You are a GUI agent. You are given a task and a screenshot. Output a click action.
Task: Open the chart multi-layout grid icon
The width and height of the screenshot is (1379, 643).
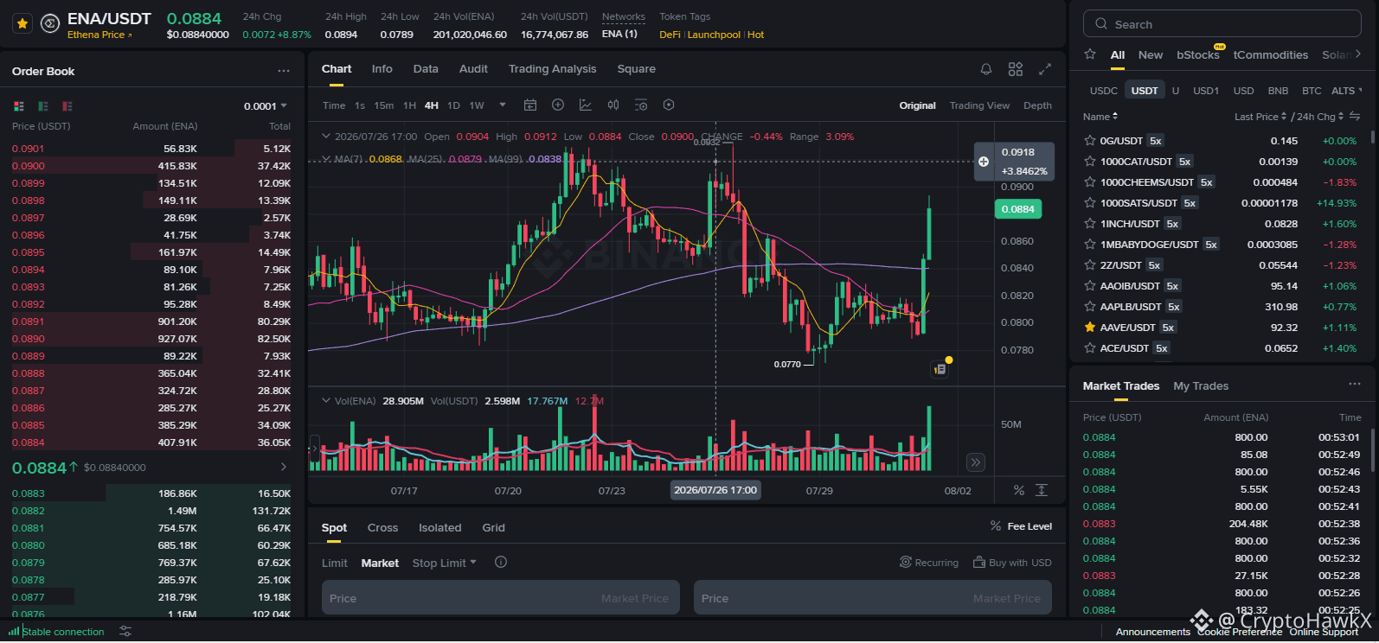pos(1016,69)
